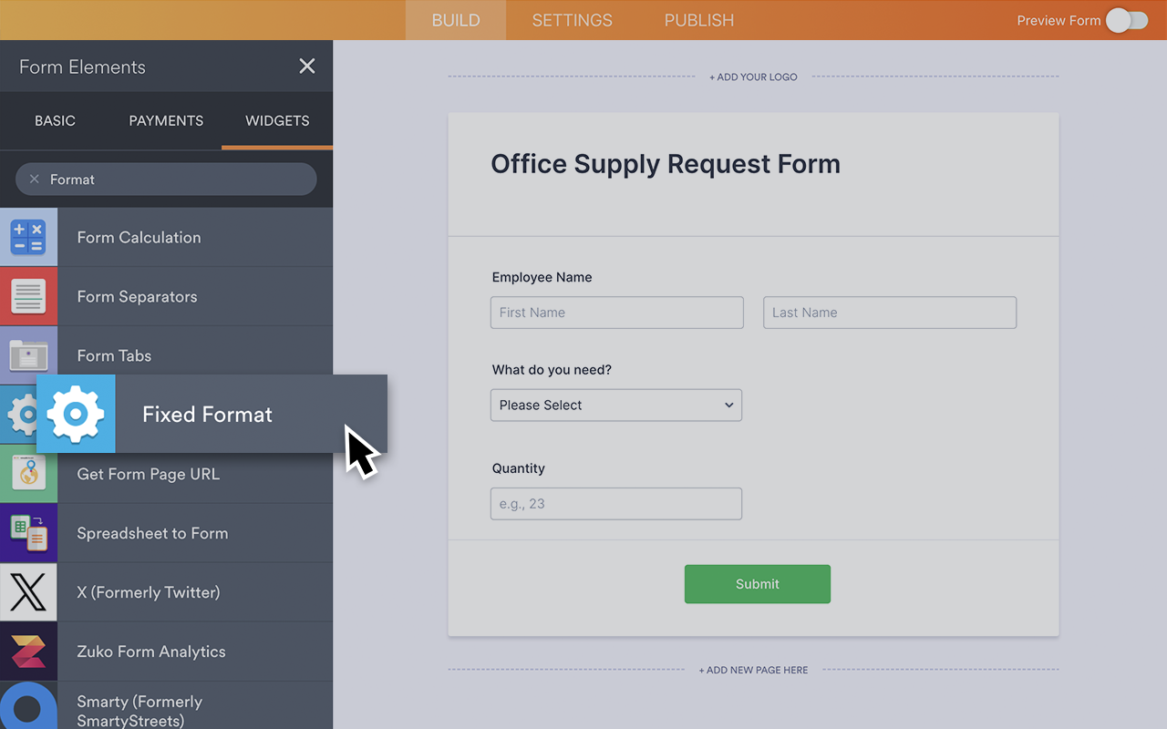Switch to the Settings tab
This screenshot has height=729, width=1167.
(572, 20)
